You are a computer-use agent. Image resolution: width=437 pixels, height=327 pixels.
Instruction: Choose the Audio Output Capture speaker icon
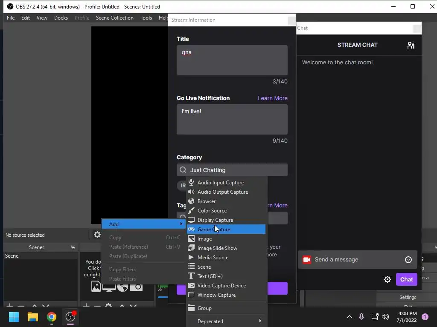(x=191, y=192)
